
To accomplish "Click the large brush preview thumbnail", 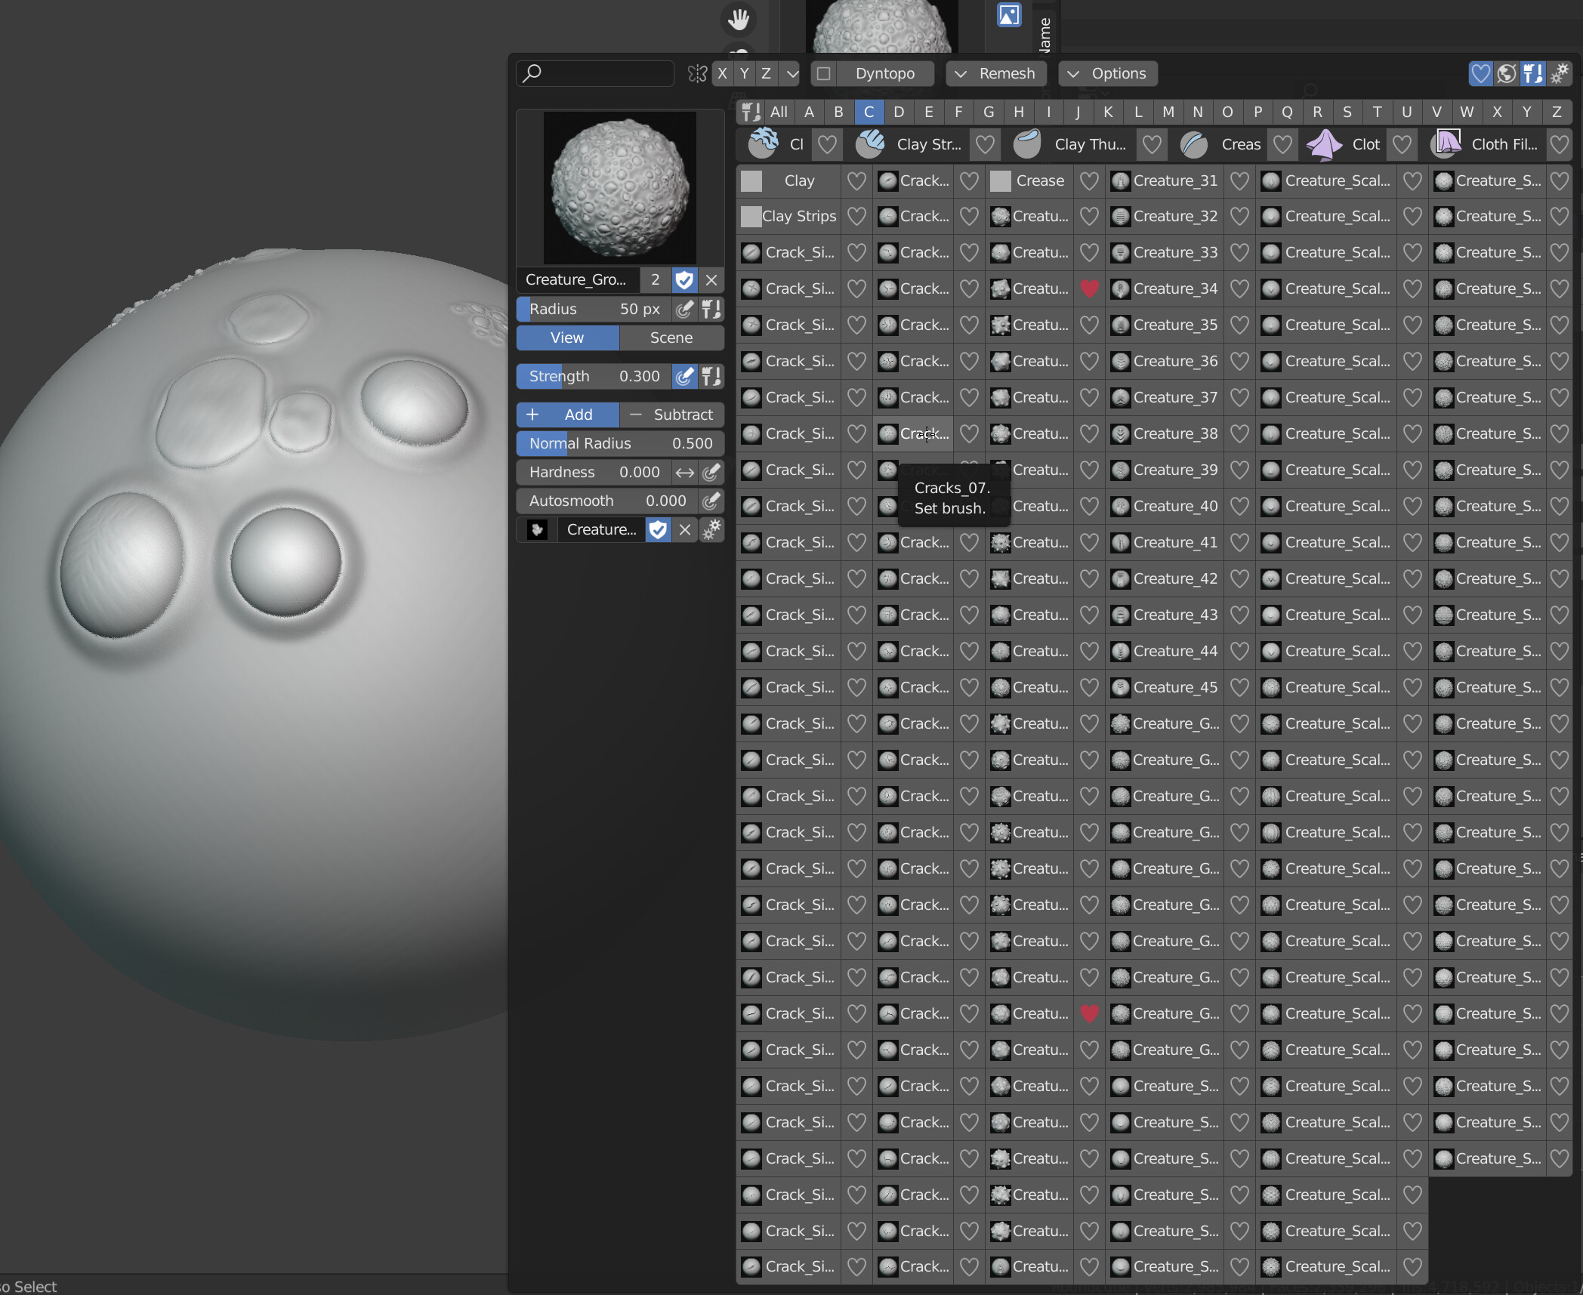I will pos(620,188).
